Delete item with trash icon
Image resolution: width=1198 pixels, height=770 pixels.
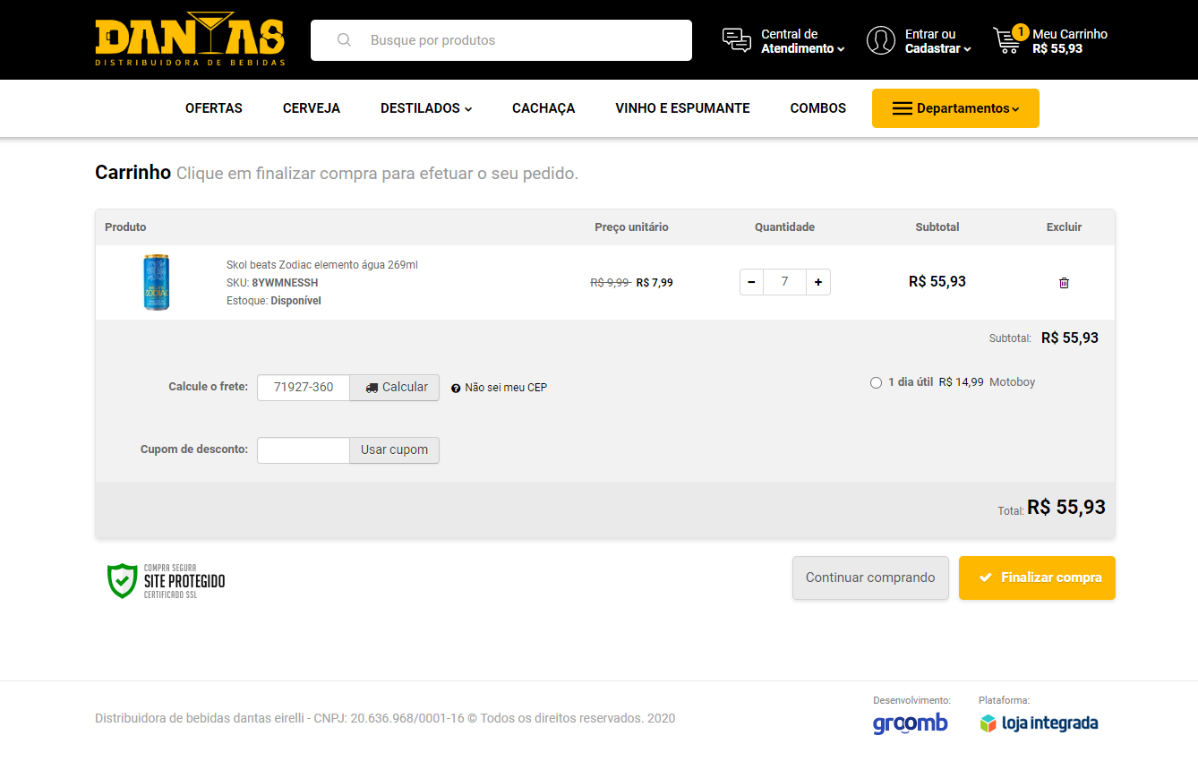[1064, 283]
